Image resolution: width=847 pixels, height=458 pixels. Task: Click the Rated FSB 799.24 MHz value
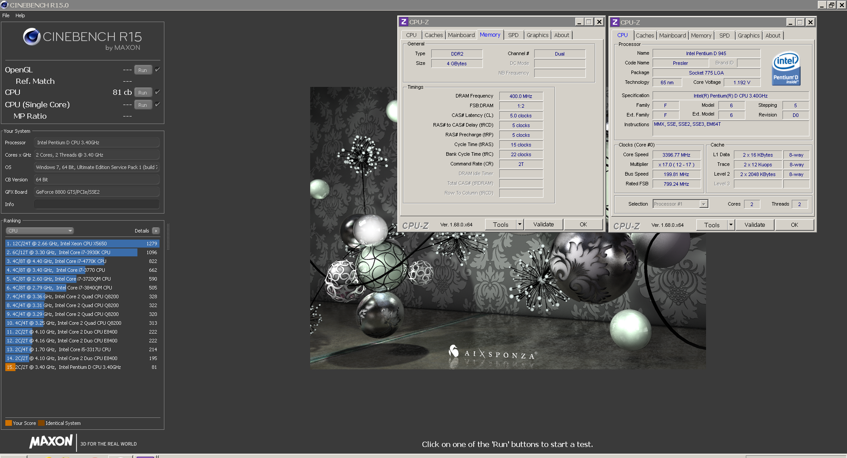coord(676,184)
